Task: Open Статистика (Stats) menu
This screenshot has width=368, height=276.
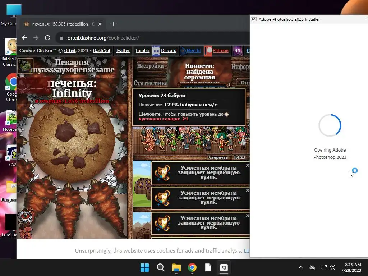Action: point(151,83)
